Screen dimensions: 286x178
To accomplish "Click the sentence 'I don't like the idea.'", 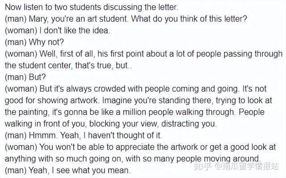I will [75, 31].
